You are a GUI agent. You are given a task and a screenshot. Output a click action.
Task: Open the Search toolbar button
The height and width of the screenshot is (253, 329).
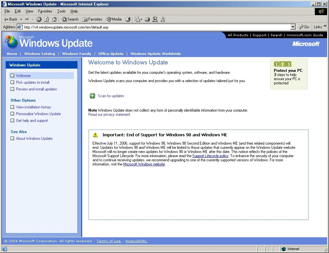tap(70, 19)
